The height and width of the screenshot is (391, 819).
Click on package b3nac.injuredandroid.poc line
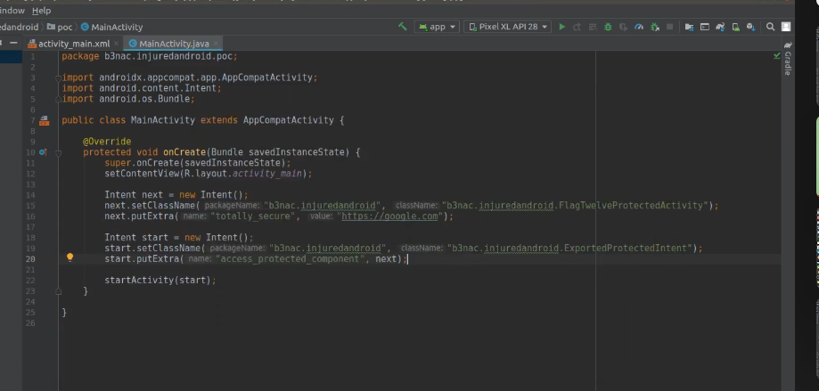point(150,56)
